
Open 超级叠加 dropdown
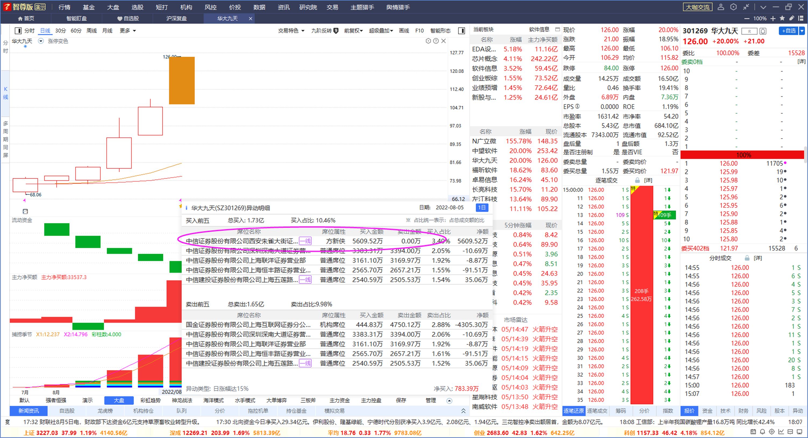tap(381, 30)
